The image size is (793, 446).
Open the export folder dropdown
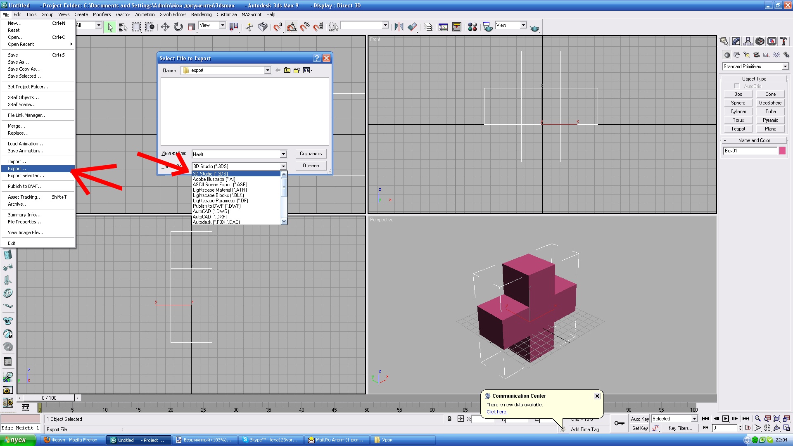click(268, 70)
